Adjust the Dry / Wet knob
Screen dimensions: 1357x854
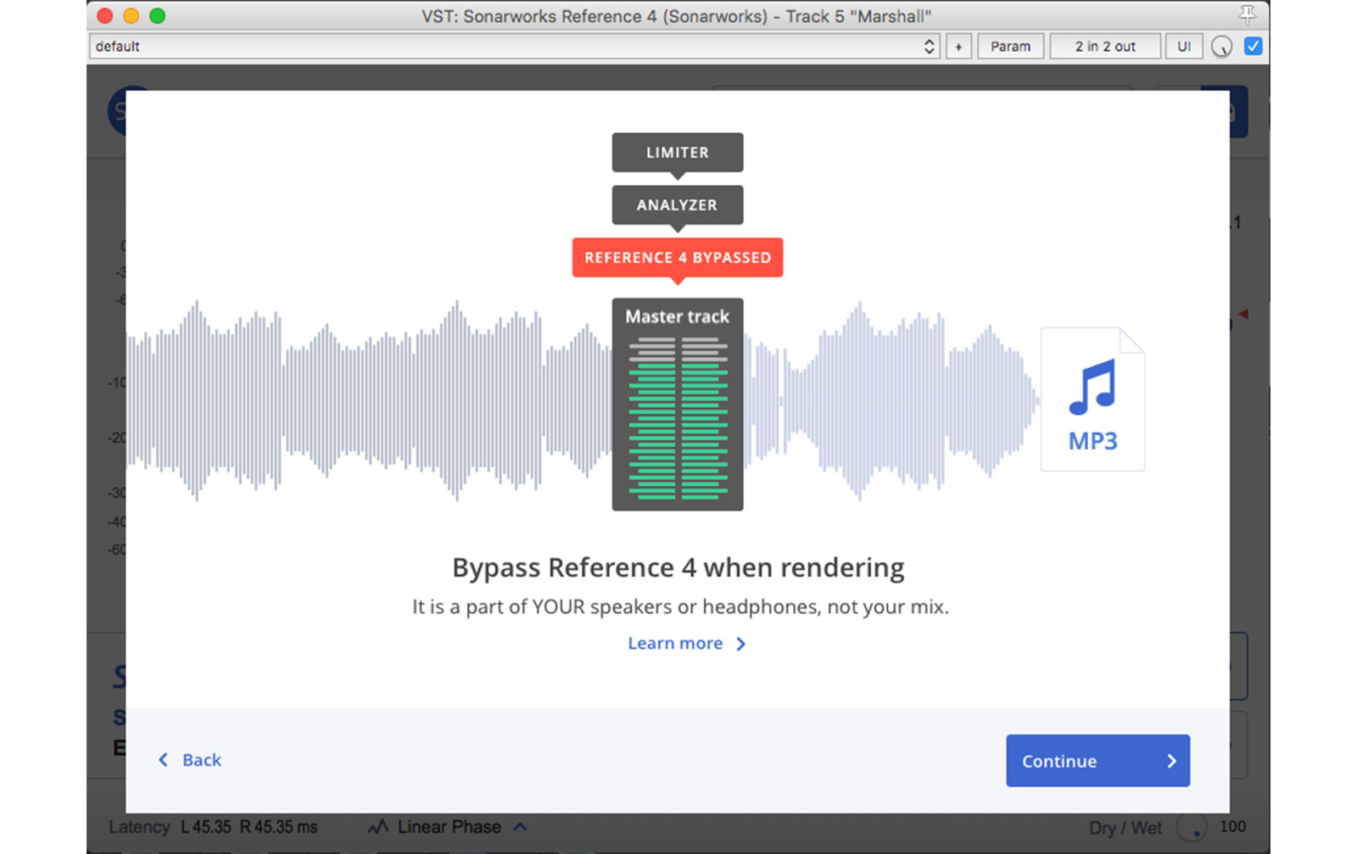(x=1192, y=828)
